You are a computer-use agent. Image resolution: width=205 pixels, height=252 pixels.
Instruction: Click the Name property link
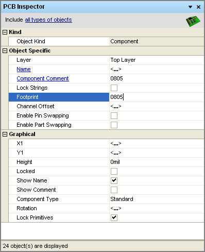pyautogui.click(x=24, y=69)
